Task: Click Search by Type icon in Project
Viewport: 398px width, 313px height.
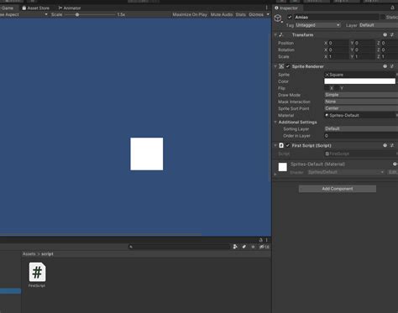Action: (x=235, y=247)
